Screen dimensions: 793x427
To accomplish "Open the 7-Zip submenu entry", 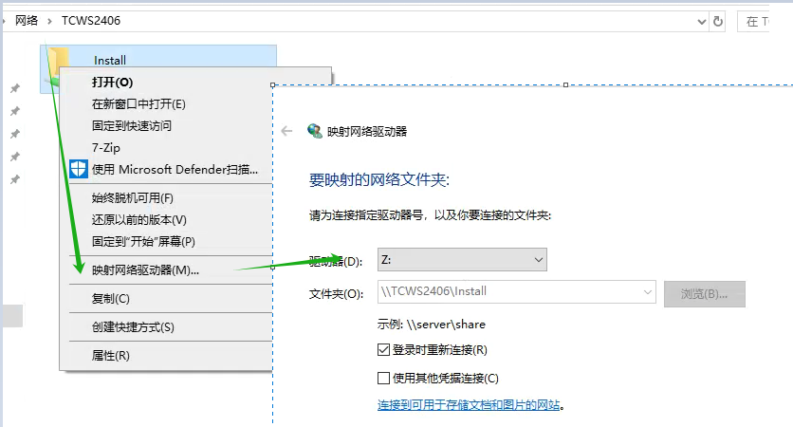I will pos(105,147).
